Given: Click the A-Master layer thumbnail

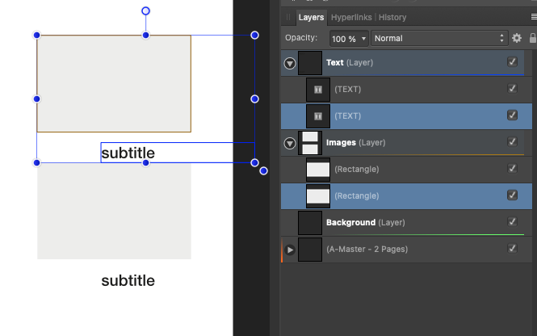Looking at the screenshot, I should [x=310, y=250].
